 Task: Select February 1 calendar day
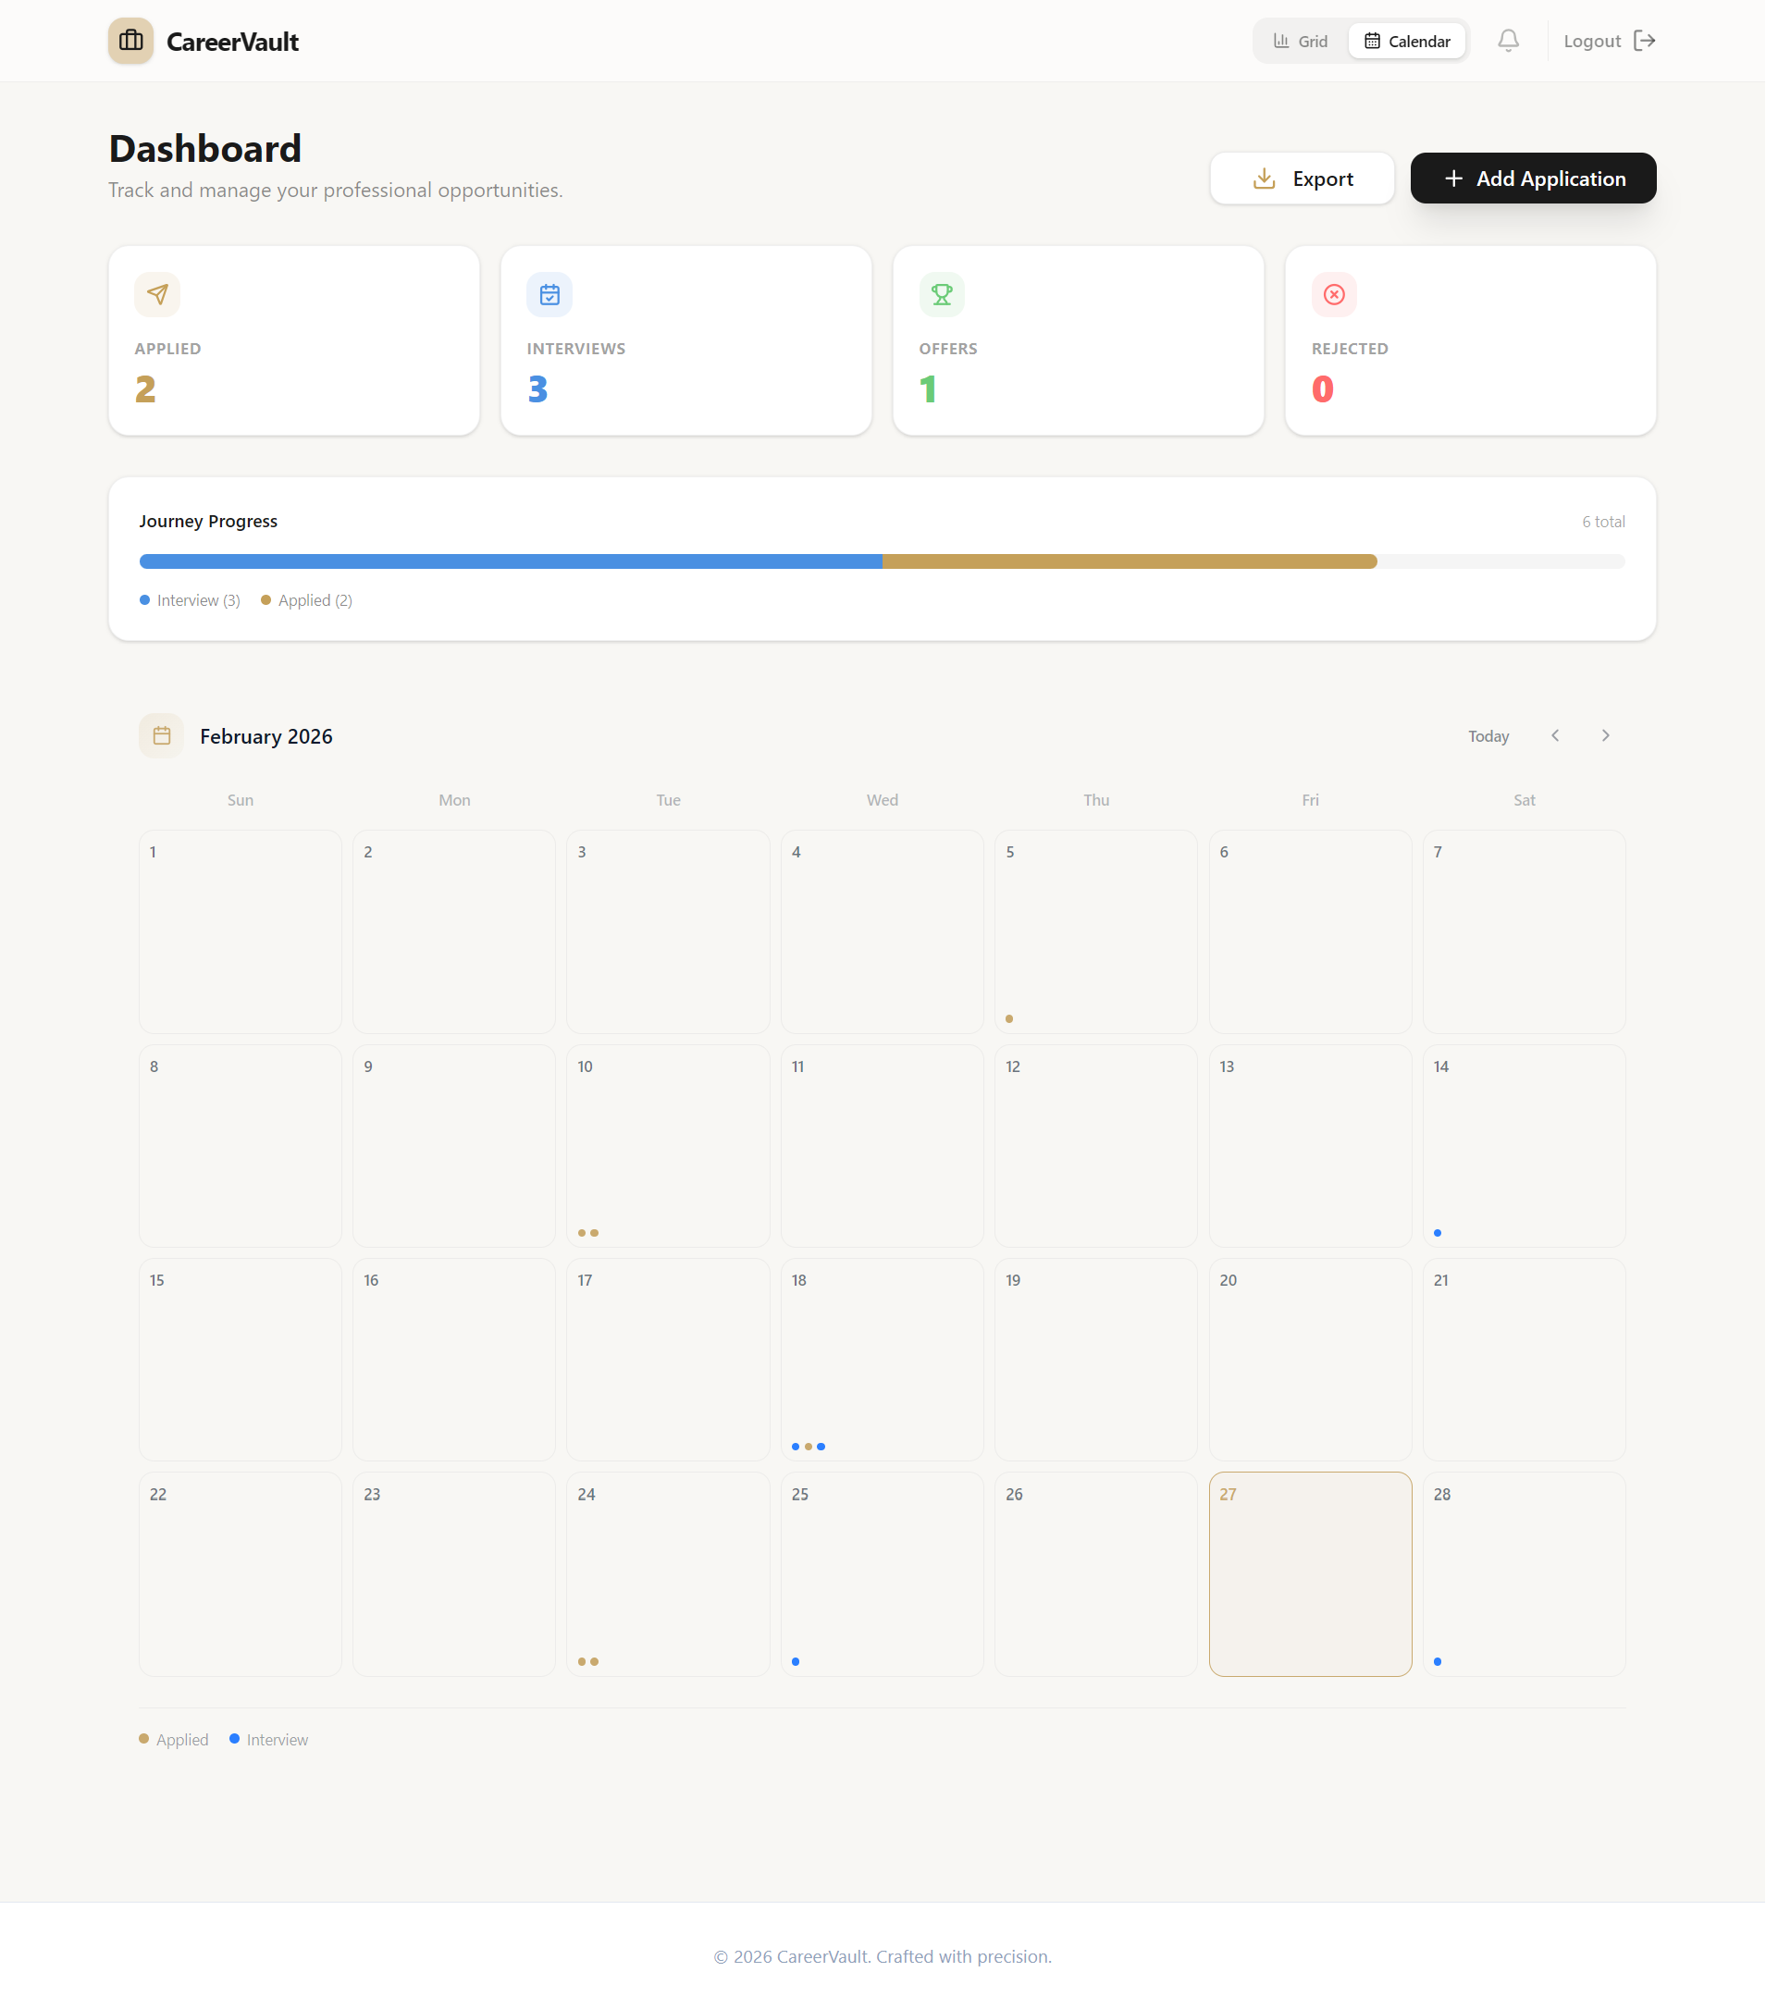tap(240, 931)
